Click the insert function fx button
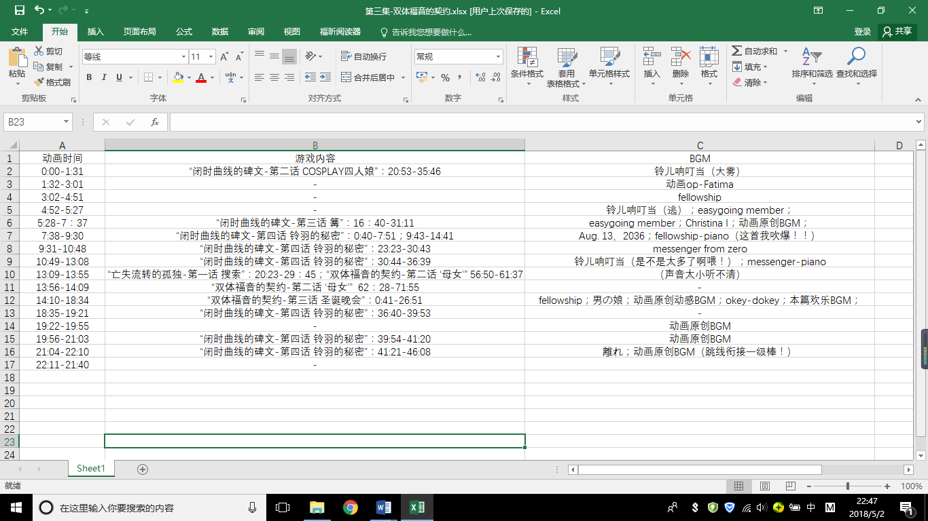928x521 pixels. click(x=155, y=122)
